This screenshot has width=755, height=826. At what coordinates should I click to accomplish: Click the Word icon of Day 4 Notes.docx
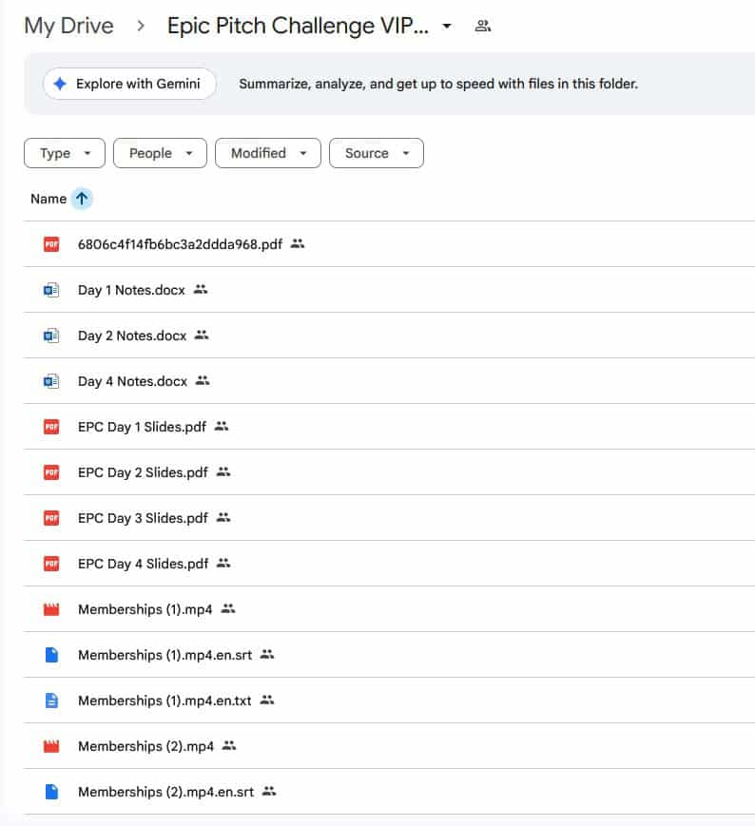pos(51,381)
